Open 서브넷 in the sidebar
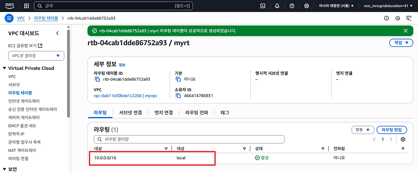Viewport: 418px width, 173px height. 14,85
